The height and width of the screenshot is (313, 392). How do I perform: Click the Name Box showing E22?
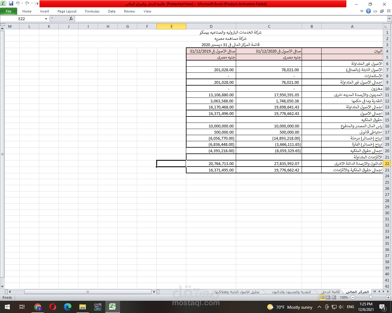pos(22,19)
